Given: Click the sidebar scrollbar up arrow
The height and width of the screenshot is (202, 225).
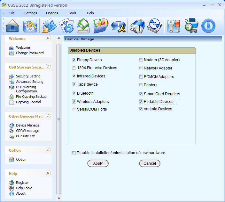Looking at the screenshot, I should coord(59,38).
